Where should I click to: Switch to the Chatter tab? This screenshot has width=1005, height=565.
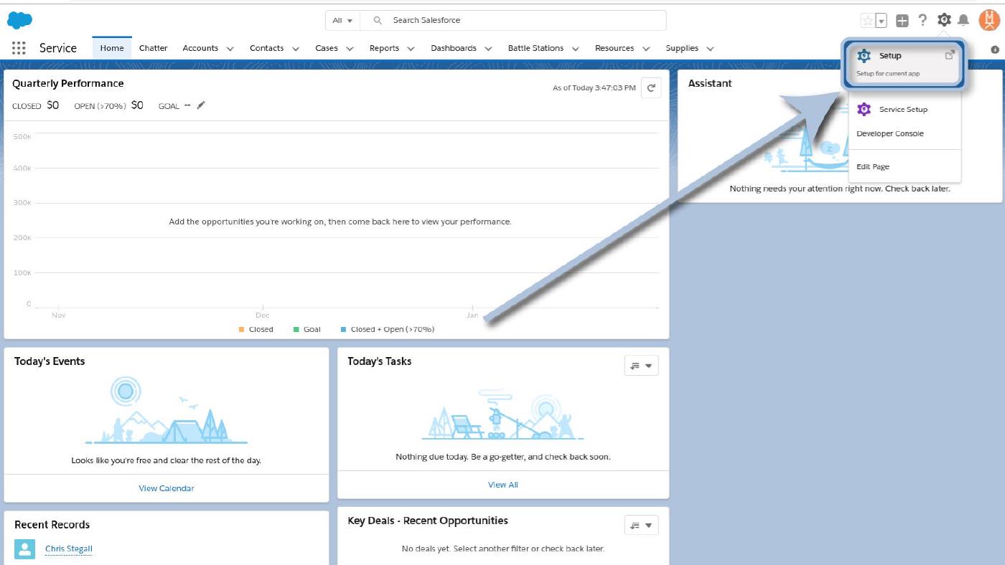[153, 48]
